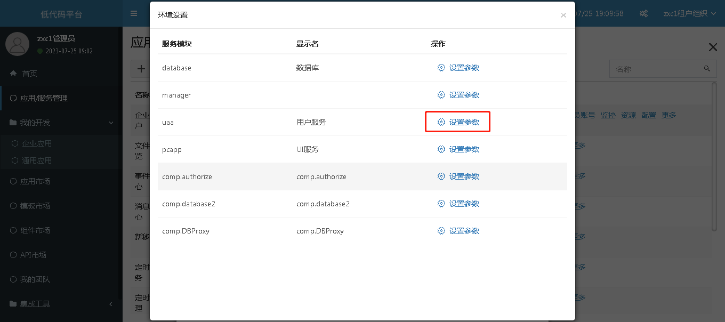The image size is (725, 322).
Task: Expand the zxc1租户组织 dropdown
Action: point(689,13)
